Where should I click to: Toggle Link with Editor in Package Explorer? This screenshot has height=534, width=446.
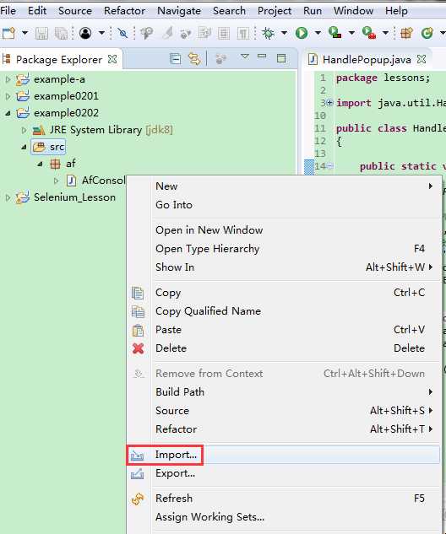click(x=194, y=59)
